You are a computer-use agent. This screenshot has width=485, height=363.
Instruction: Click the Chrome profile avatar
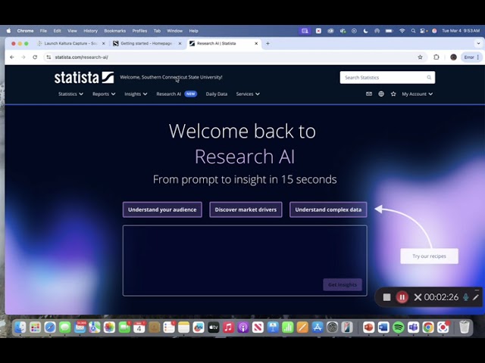pyautogui.click(x=453, y=57)
